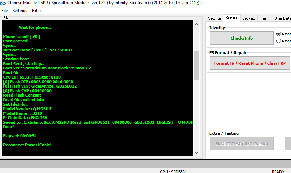The width and height of the screenshot is (291, 173).
Task: Open the File menu
Action: click(5, 11)
